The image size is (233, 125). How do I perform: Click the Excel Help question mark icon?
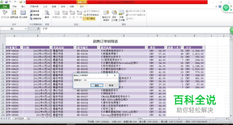220,6
